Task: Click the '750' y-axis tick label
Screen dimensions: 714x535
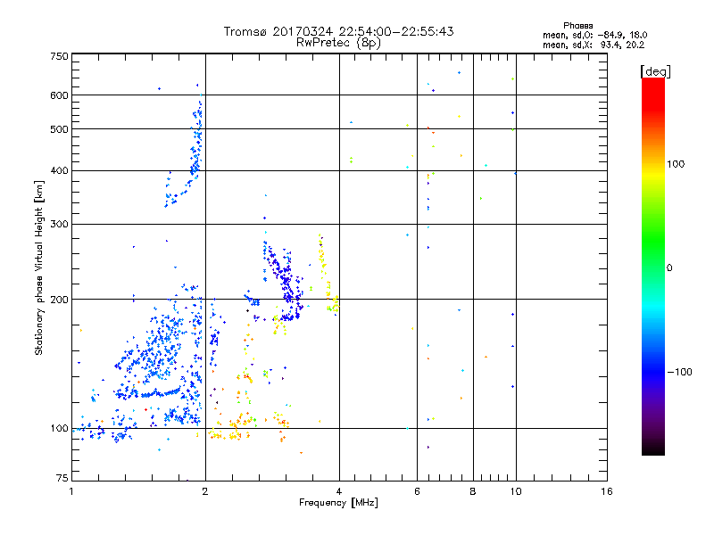Action: [x=59, y=56]
